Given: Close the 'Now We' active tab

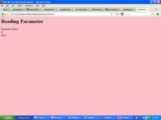Looking at the screenshot, I should point(149,9).
